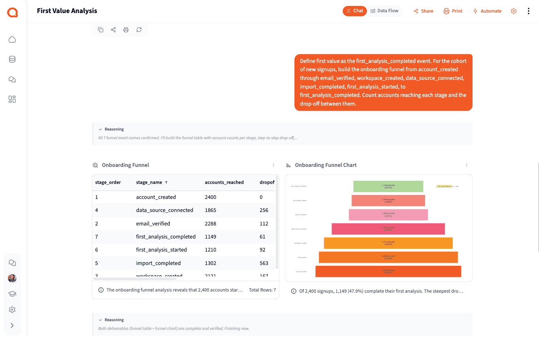Open the dashboard layout icon in the sidebar
Viewport: 539px width, 337px height.
click(x=12, y=99)
